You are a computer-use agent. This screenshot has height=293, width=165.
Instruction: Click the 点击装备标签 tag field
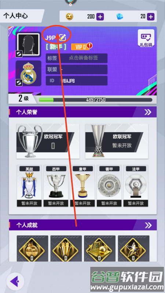(x=77, y=58)
